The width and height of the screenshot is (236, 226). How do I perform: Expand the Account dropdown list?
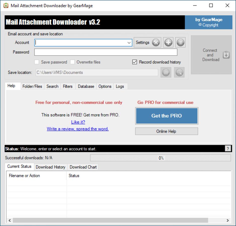129,43
